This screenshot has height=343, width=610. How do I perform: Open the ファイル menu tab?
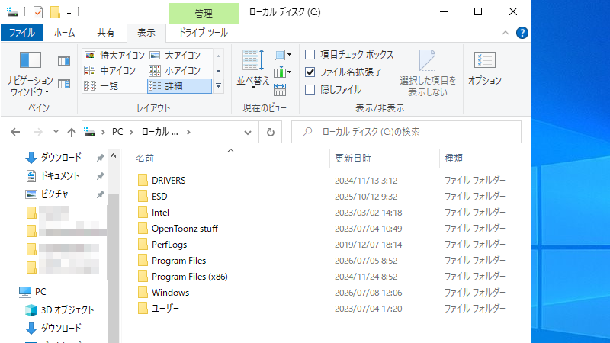(x=22, y=33)
